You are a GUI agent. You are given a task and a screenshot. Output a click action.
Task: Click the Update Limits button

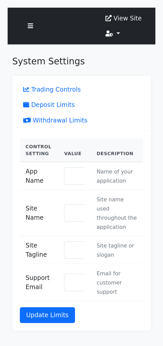47,315
